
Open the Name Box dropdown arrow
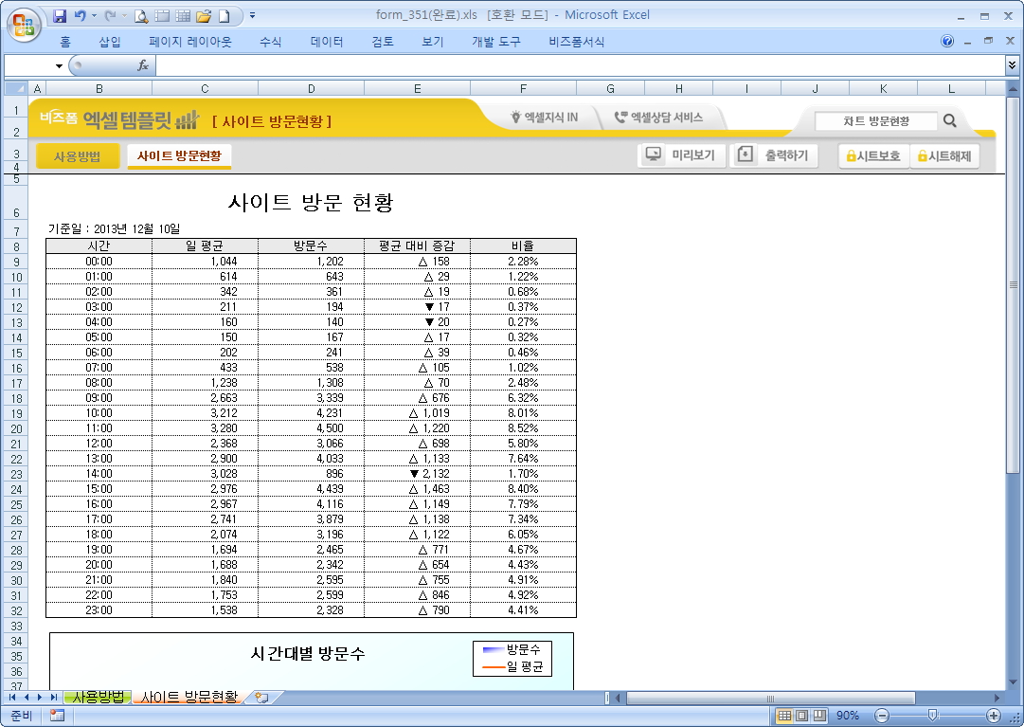click(59, 66)
